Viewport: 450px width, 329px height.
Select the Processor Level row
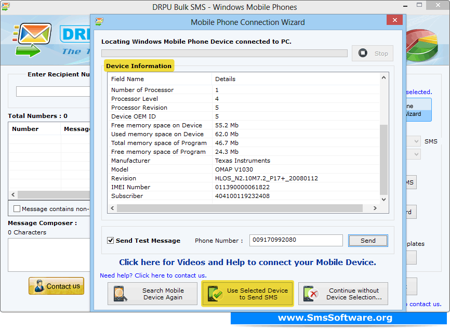click(x=244, y=99)
